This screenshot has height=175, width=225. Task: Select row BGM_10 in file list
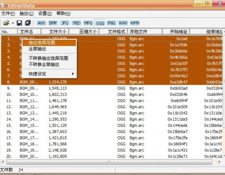[x=112, y=94]
